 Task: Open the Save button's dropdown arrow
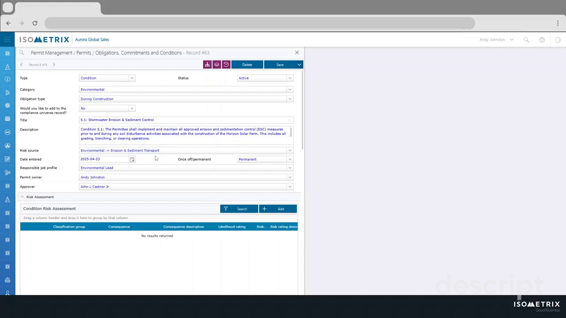click(299, 64)
